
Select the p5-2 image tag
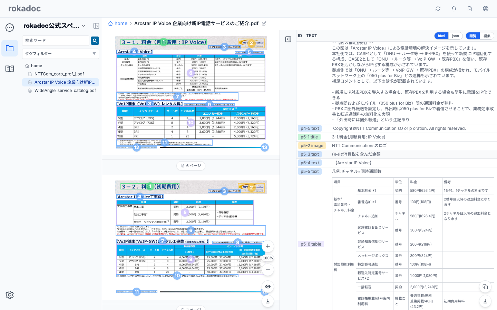pyautogui.click(x=312, y=146)
